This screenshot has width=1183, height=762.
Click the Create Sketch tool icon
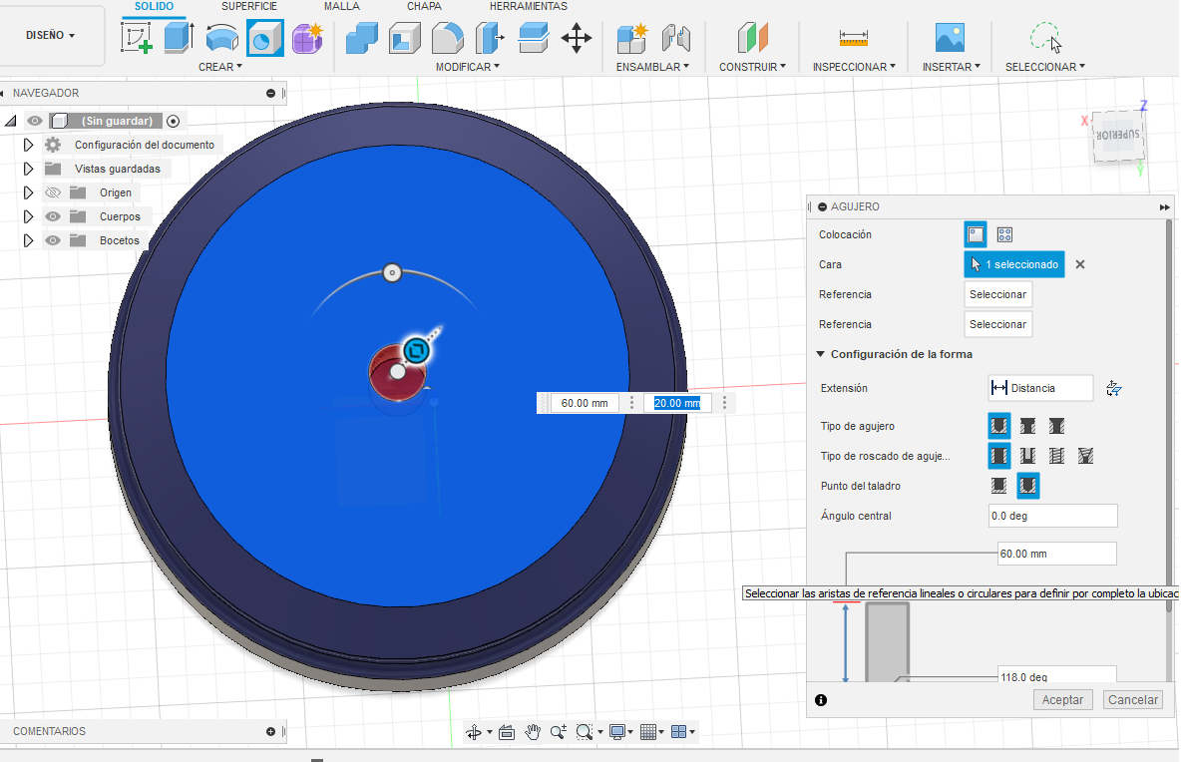pos(137,39)
